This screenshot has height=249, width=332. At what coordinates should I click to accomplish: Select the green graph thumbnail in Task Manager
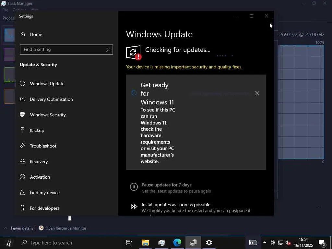pos(9,75)
